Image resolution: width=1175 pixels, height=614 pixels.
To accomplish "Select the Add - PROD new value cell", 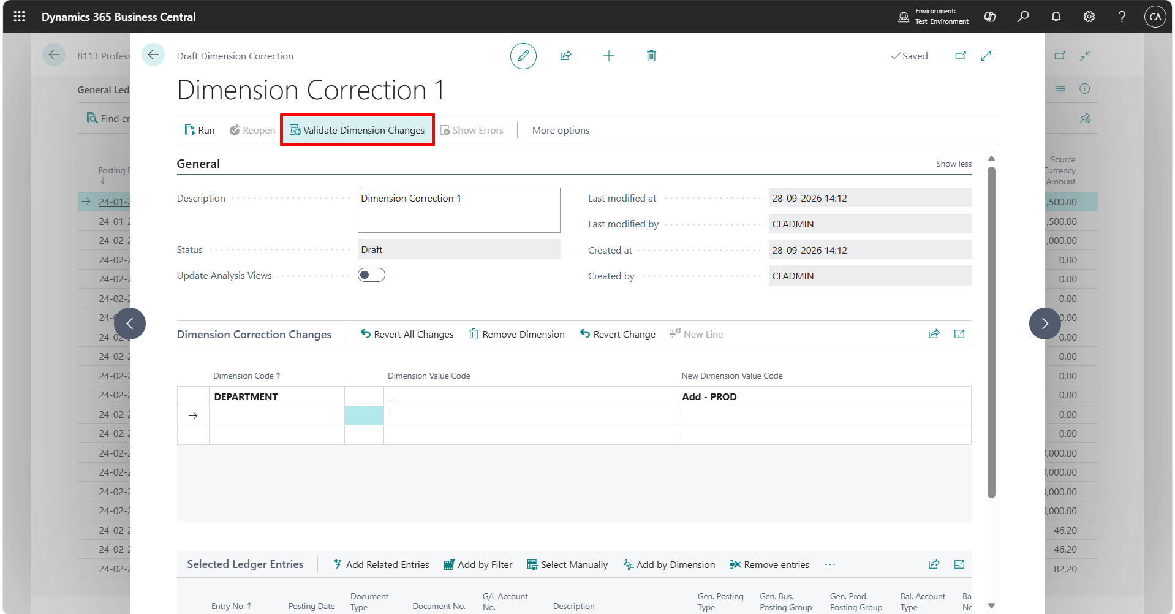I will tap(824, 396).
